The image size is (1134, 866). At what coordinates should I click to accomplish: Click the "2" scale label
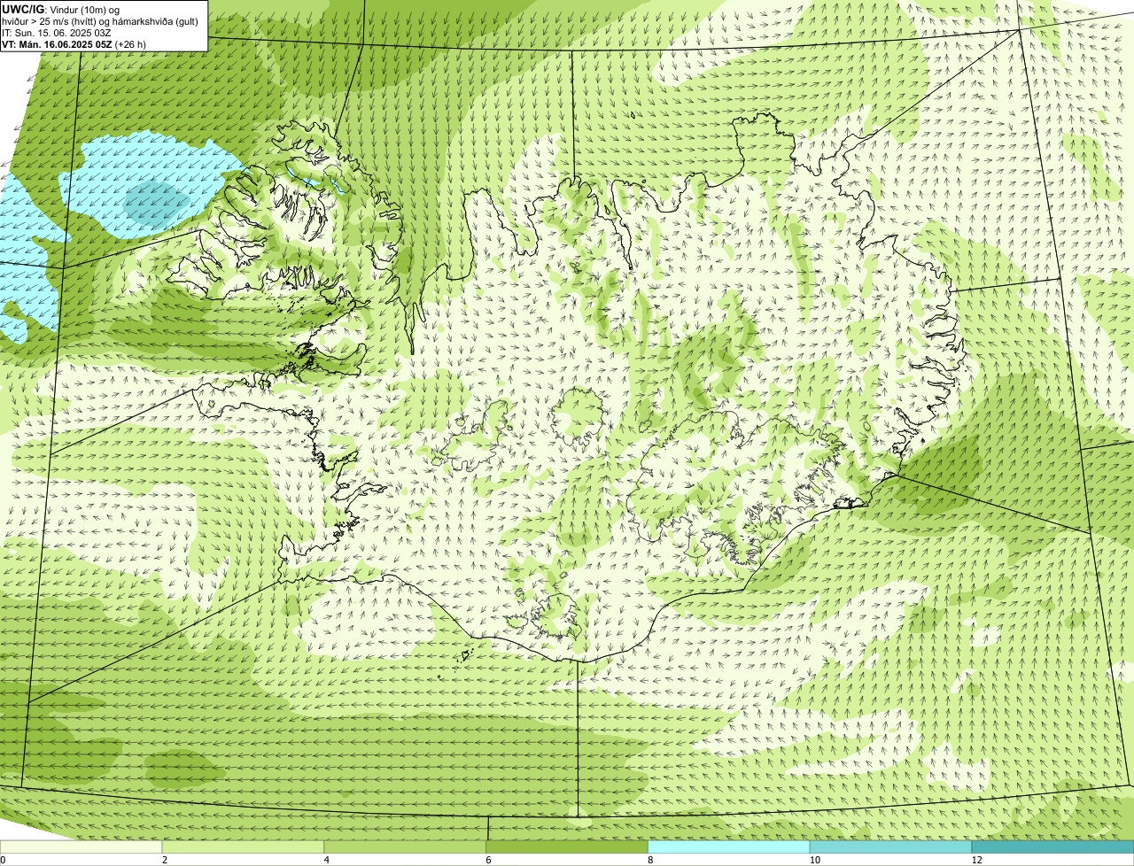[x=165, y=860]
